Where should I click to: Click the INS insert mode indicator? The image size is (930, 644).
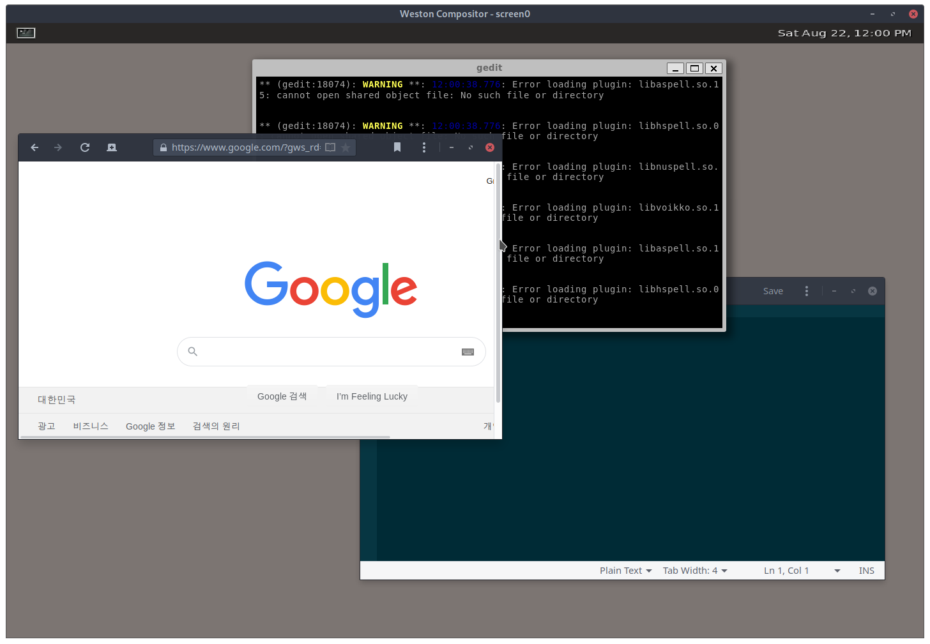pyautogui.click(x=867, y=571)
